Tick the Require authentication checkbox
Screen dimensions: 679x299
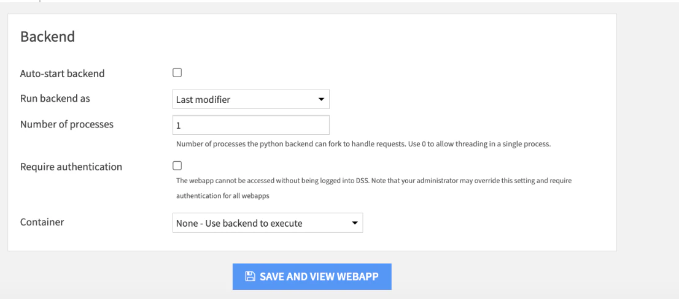tap(177, 166)
